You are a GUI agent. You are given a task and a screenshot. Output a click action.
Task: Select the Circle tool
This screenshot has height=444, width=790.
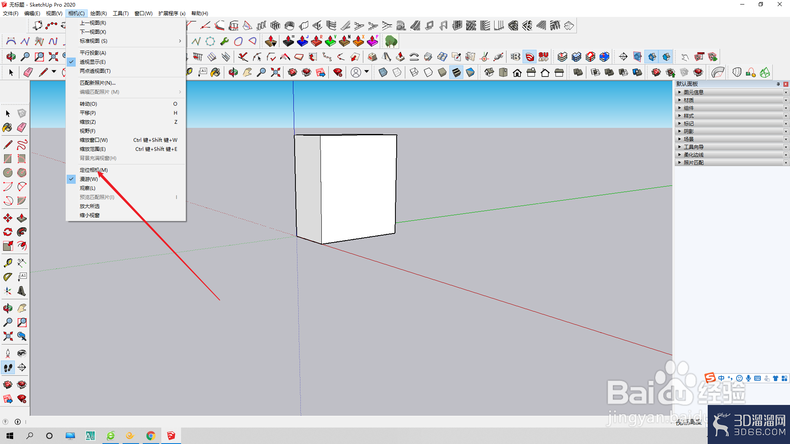point(8,173)
